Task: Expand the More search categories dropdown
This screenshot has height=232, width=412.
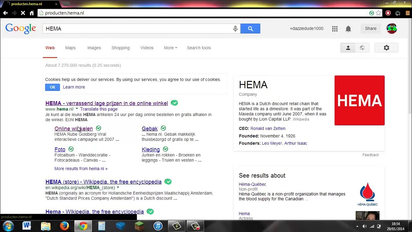Action: (x=170, y=48)
